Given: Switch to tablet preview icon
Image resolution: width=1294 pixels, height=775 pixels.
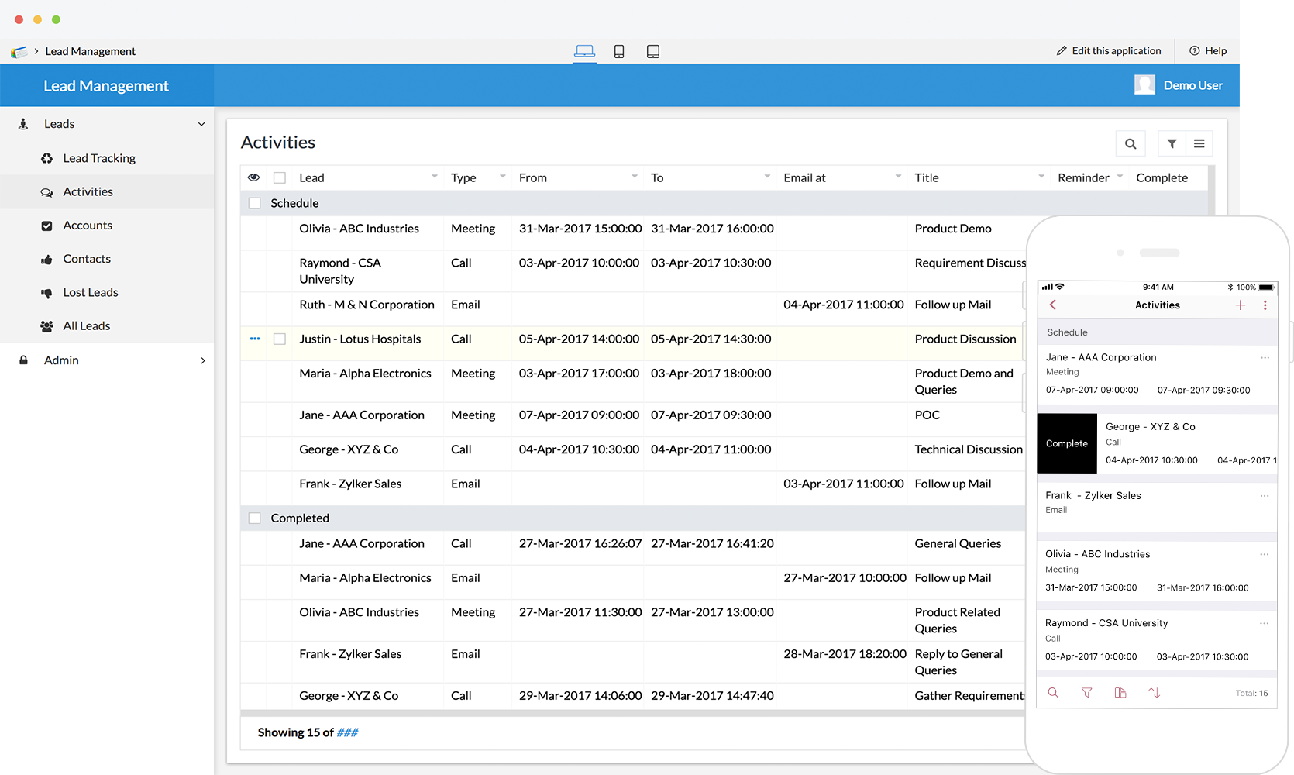Looking at the screenshot, I should point(653,51).
